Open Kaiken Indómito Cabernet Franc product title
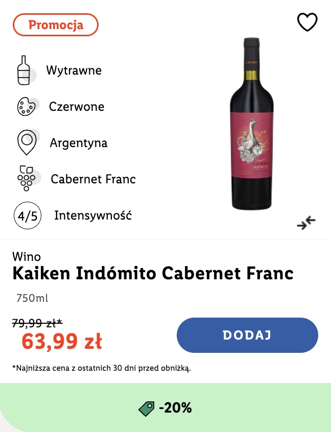 pos(153,273)
